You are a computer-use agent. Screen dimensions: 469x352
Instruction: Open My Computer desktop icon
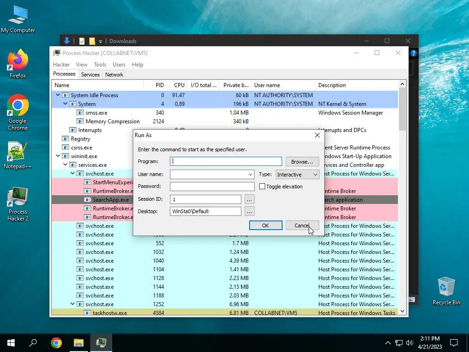18,19
